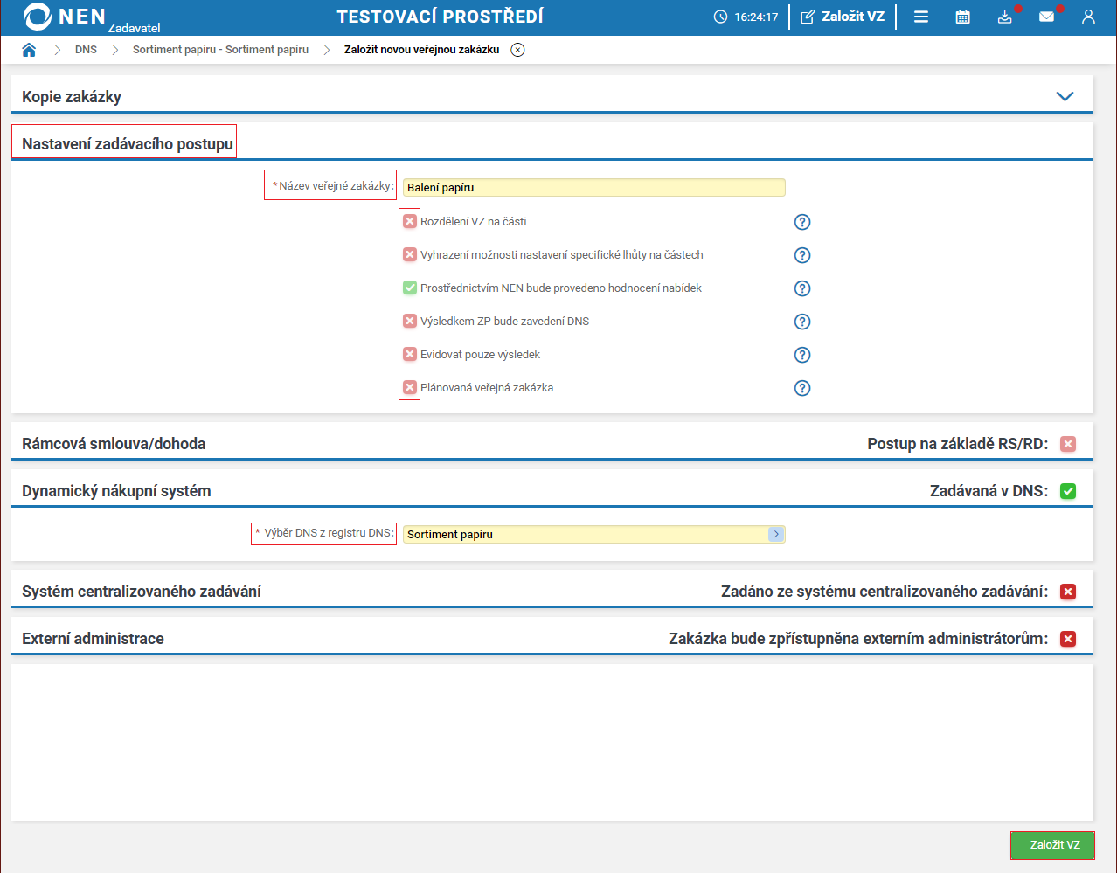Viewport: 1117px width, 873px height.
Task: Click the download icon in header
Action: pos(1004,17)
